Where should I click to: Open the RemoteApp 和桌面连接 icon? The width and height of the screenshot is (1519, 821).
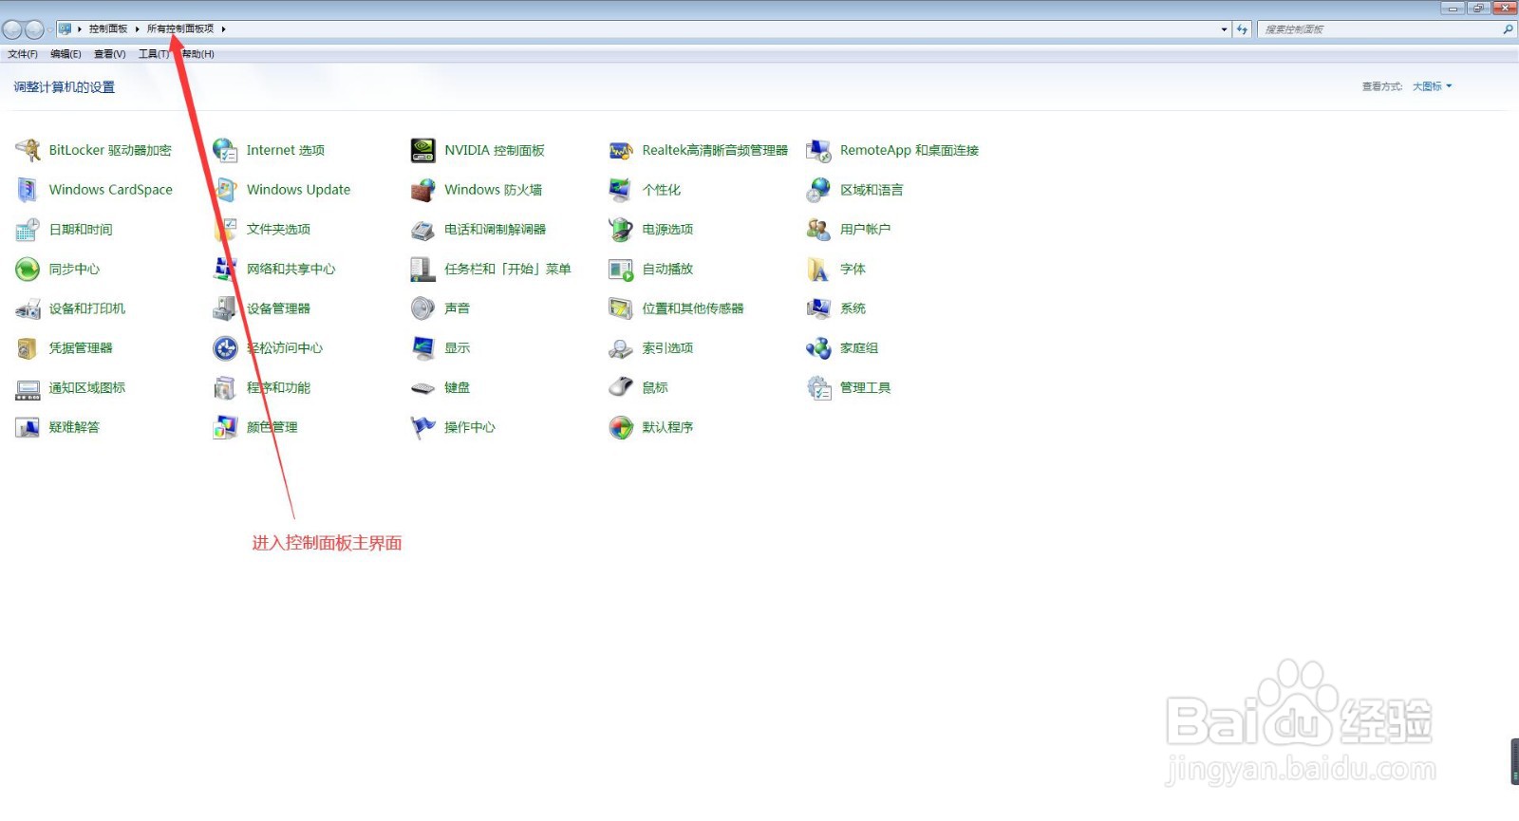point(818,150)
